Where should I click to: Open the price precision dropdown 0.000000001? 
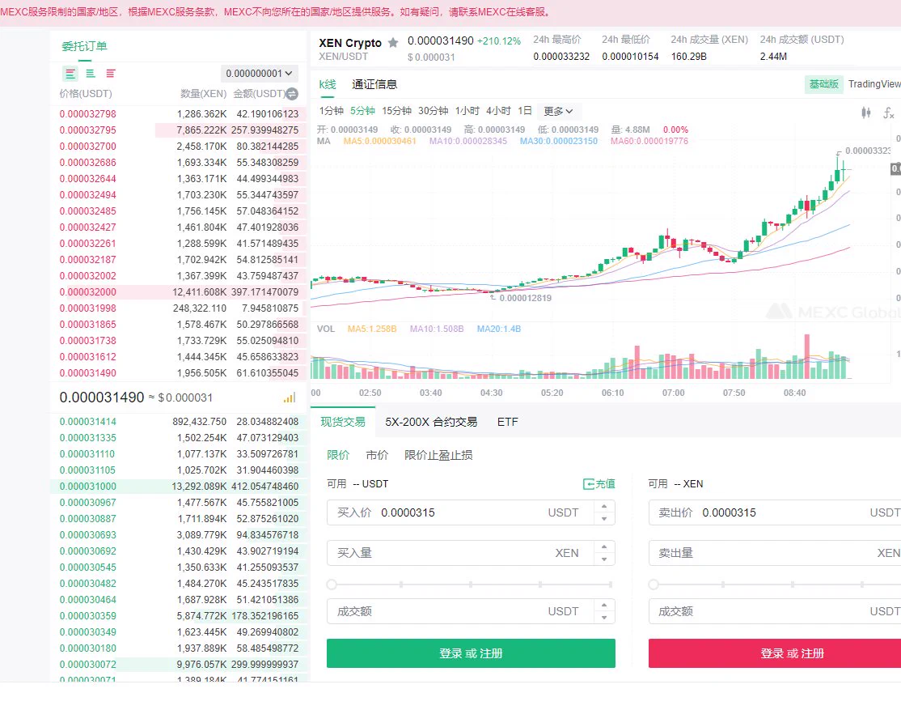[x=259, y=74]
